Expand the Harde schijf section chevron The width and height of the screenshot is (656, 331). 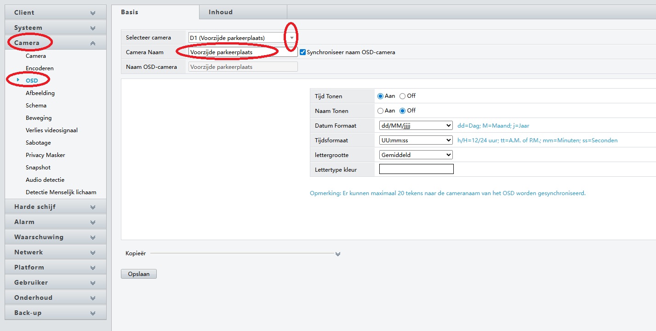tap(93, 207)
